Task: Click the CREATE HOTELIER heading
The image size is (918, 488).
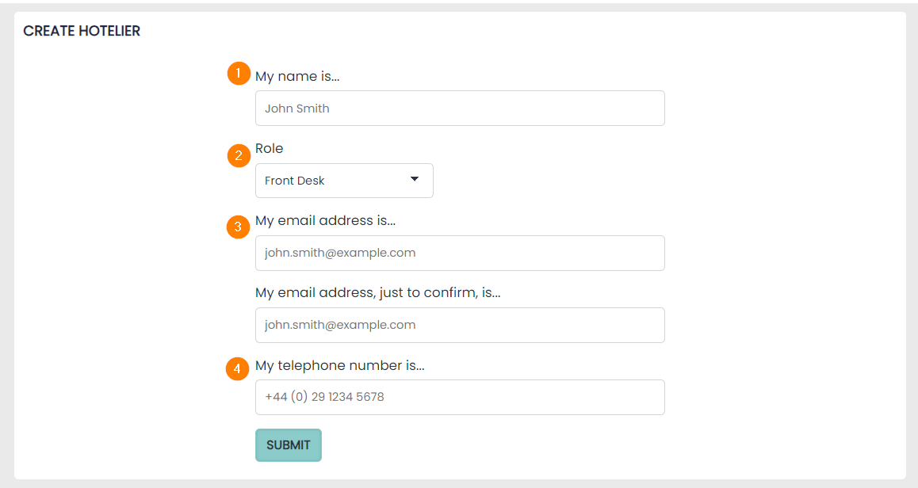Action: pyautogui.click(x=82, y=32)
